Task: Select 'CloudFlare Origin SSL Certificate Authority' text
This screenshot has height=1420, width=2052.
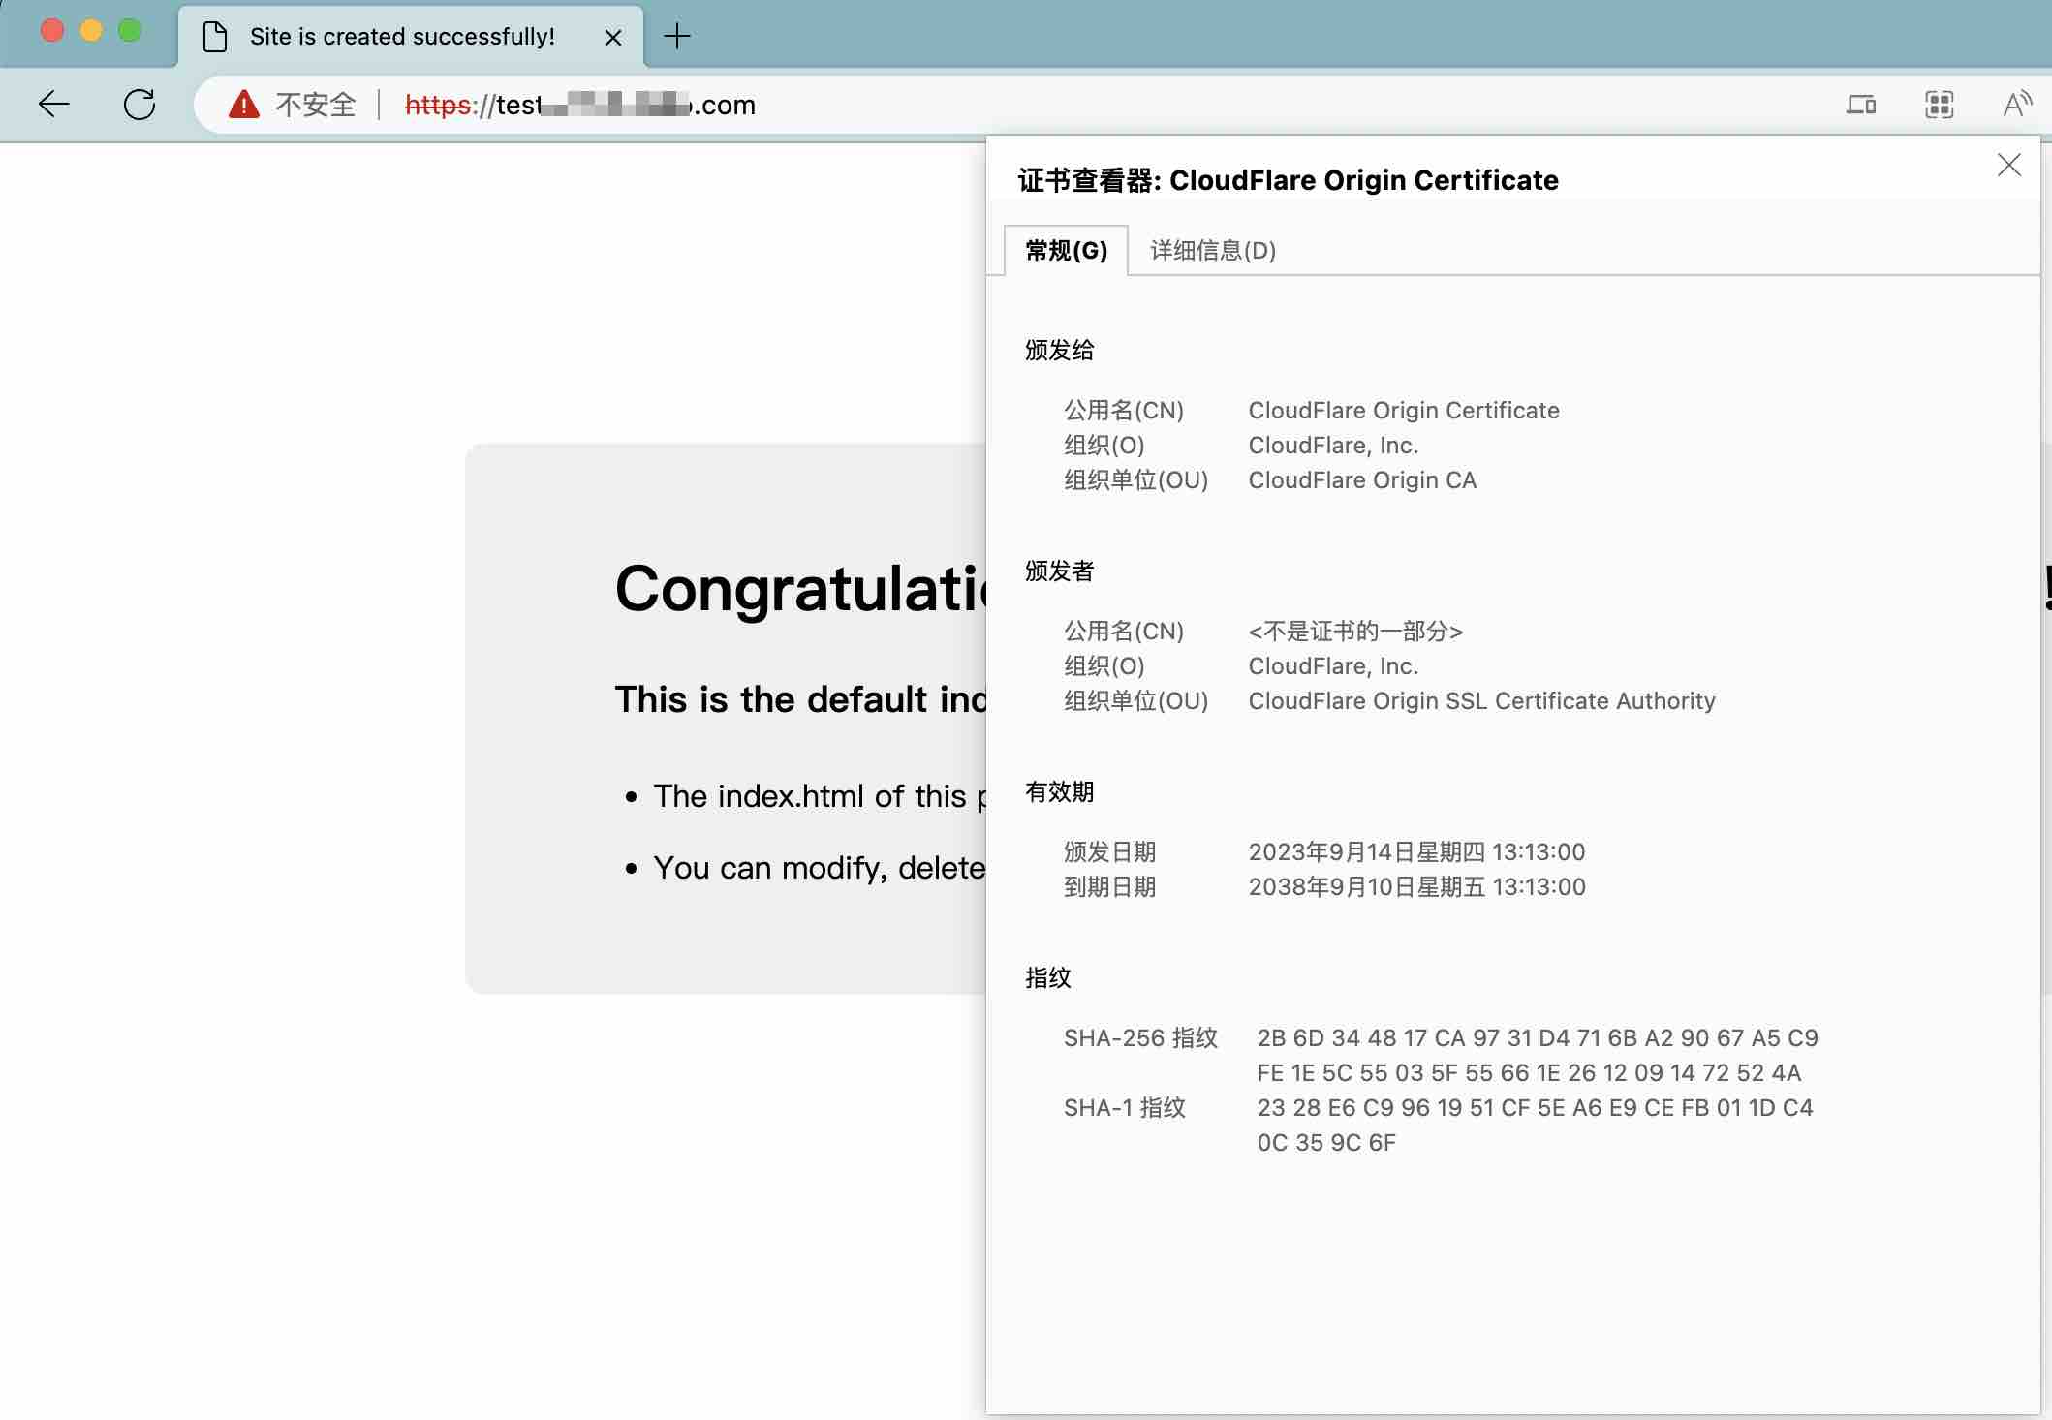Action: click(x=1481, y=701)
